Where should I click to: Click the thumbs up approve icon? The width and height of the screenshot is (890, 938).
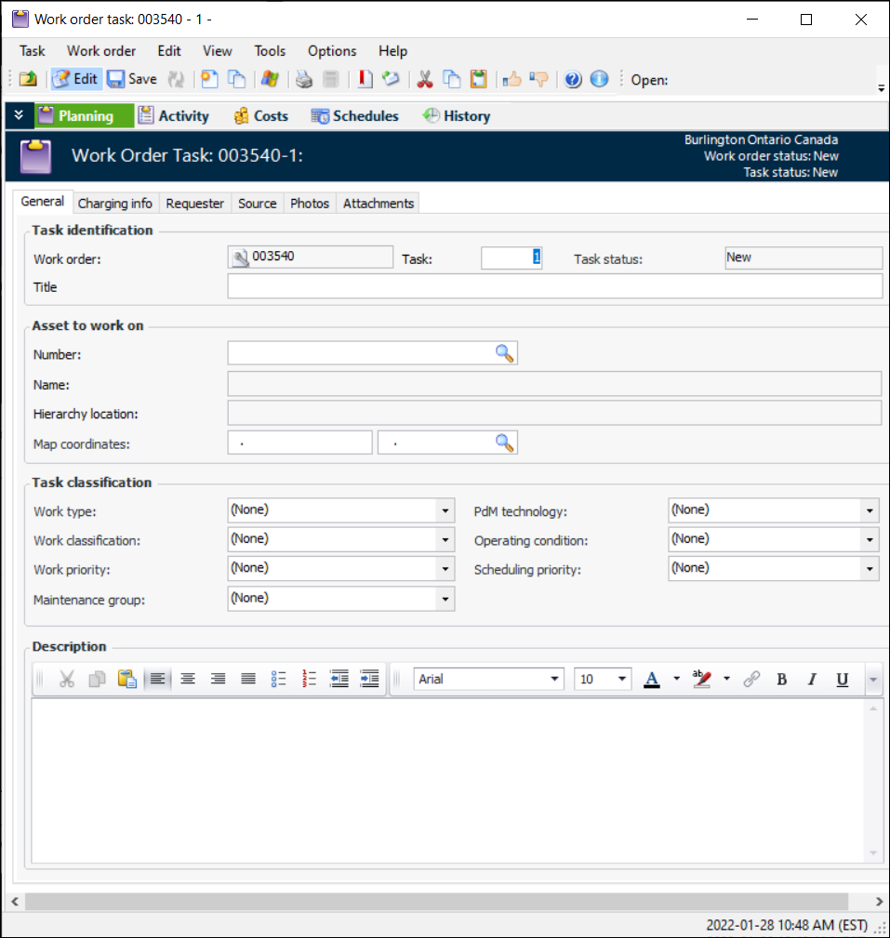click(x=511, y=80)
